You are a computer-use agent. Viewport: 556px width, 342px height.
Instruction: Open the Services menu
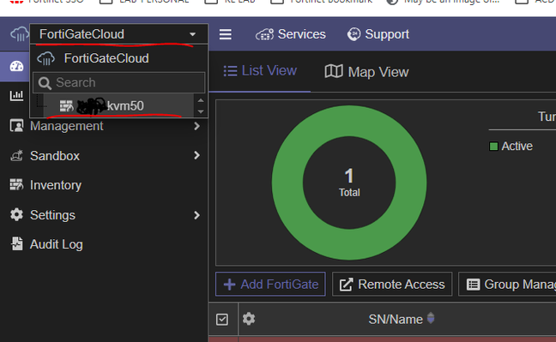(290, 34)
